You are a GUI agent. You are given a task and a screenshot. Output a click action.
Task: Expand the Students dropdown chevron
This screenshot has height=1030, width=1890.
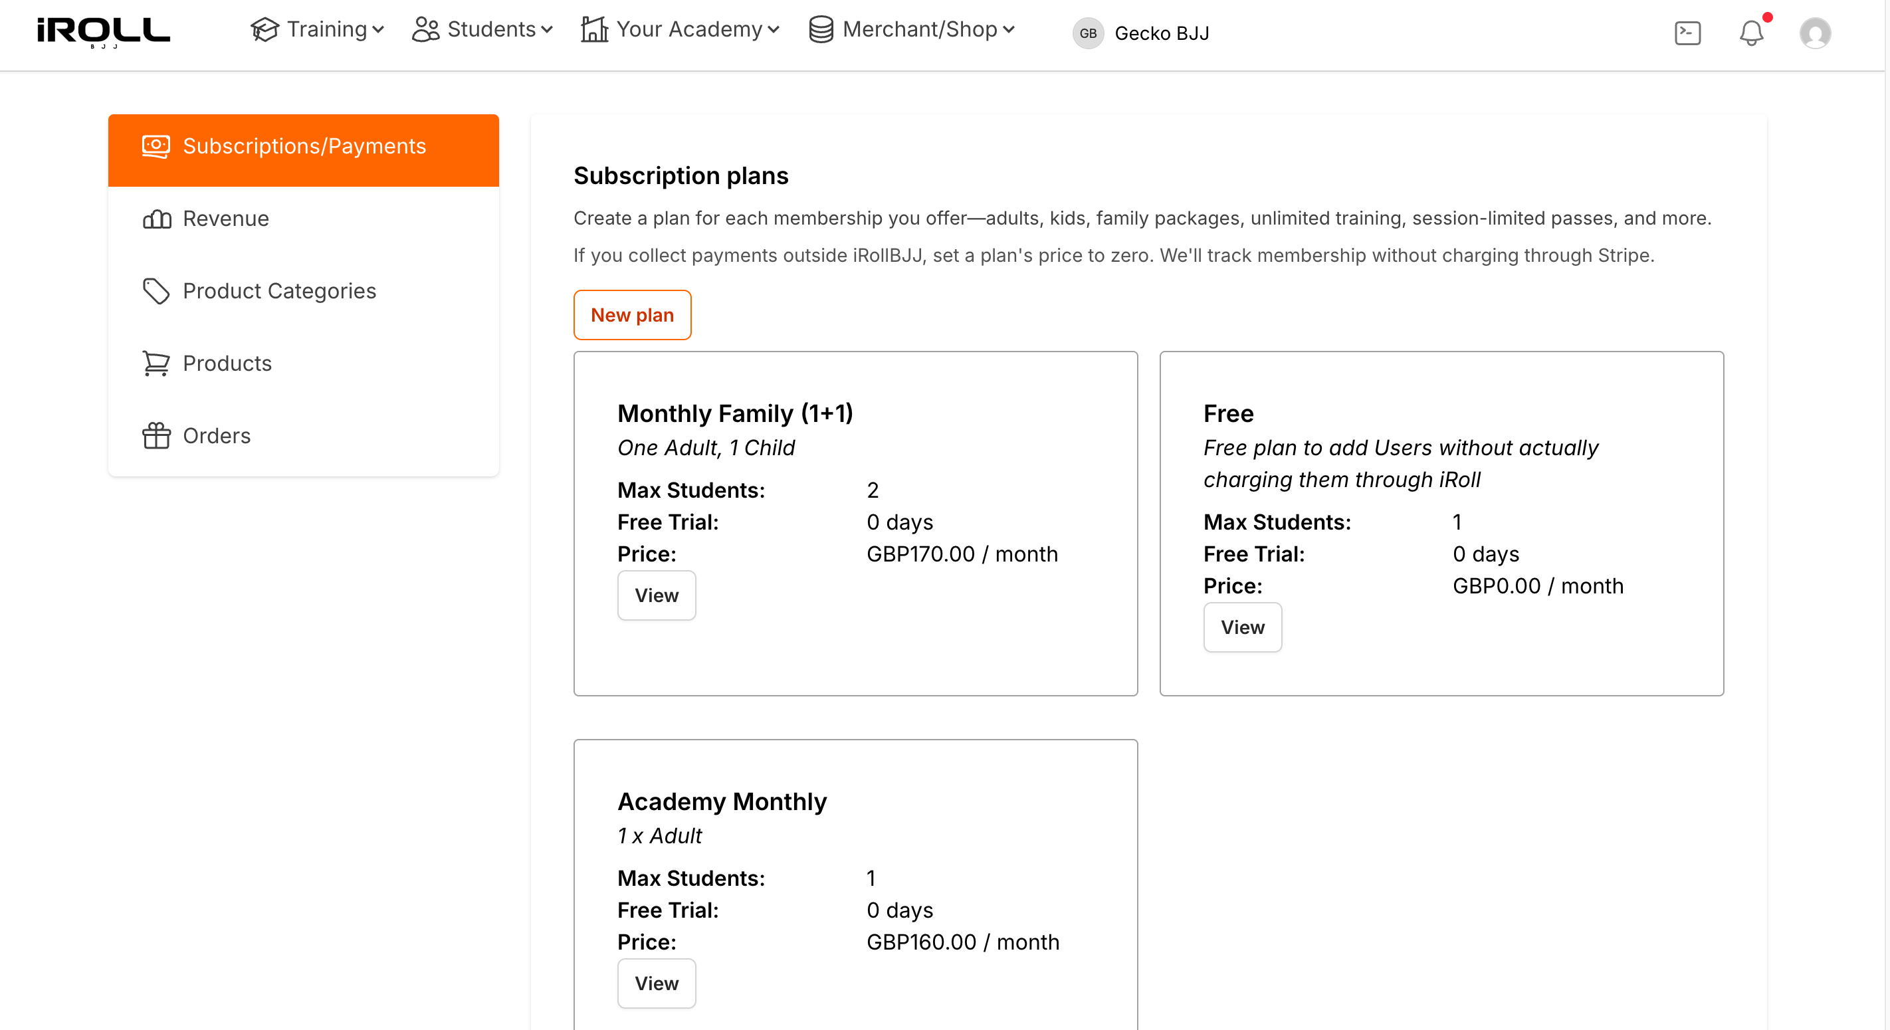547,30
